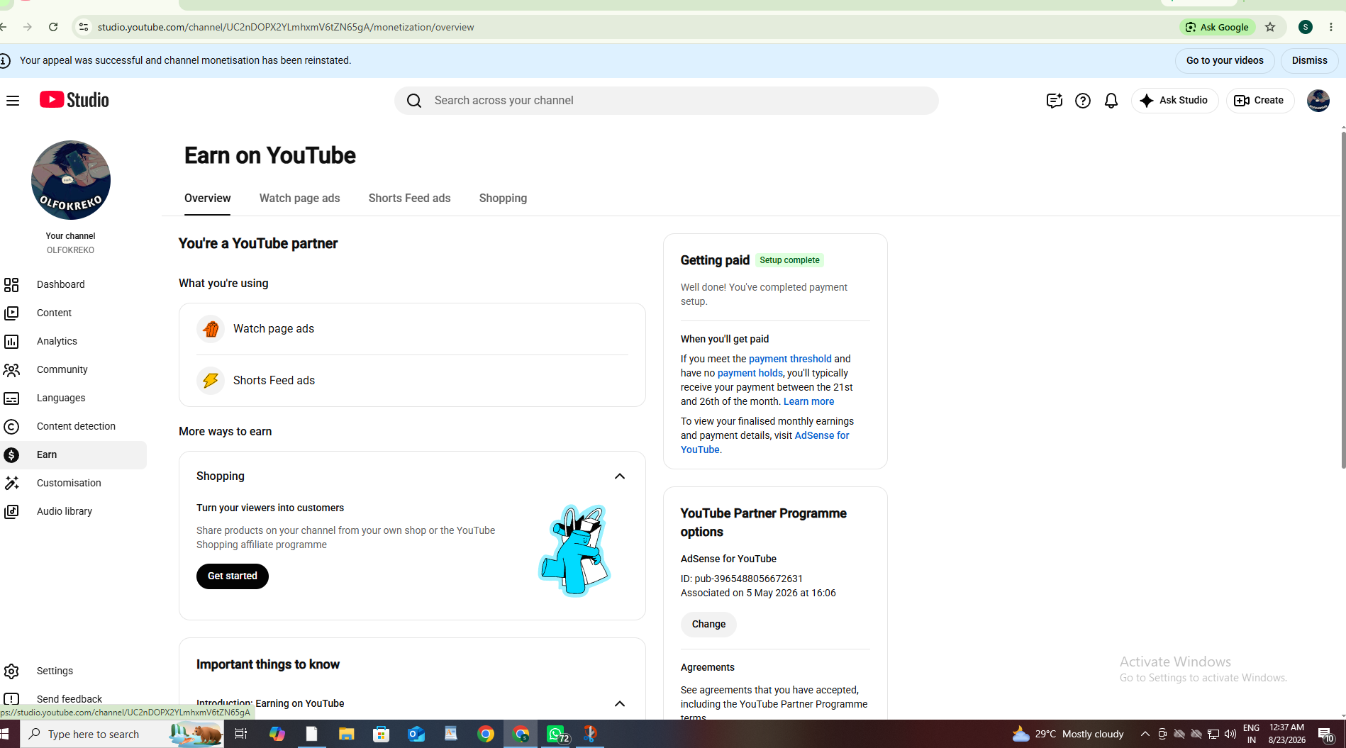Open the account avatar menu
This screenshot has width=1346, height=748.
pos(1318,101)
